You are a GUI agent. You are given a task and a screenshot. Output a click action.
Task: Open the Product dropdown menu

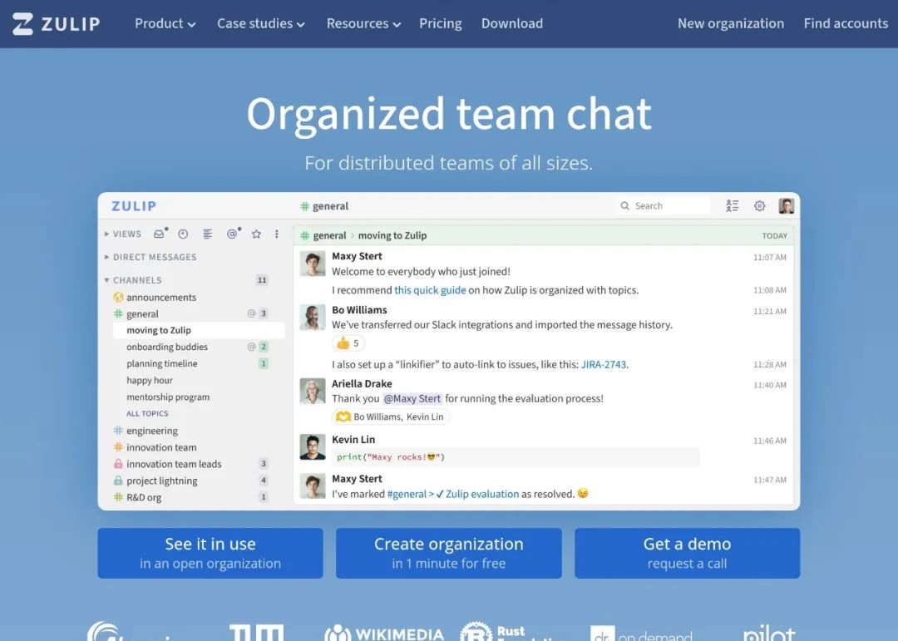click(165, 23)
